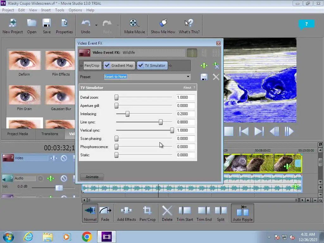Launch Google Chrome from taskbar

[87, 237]
